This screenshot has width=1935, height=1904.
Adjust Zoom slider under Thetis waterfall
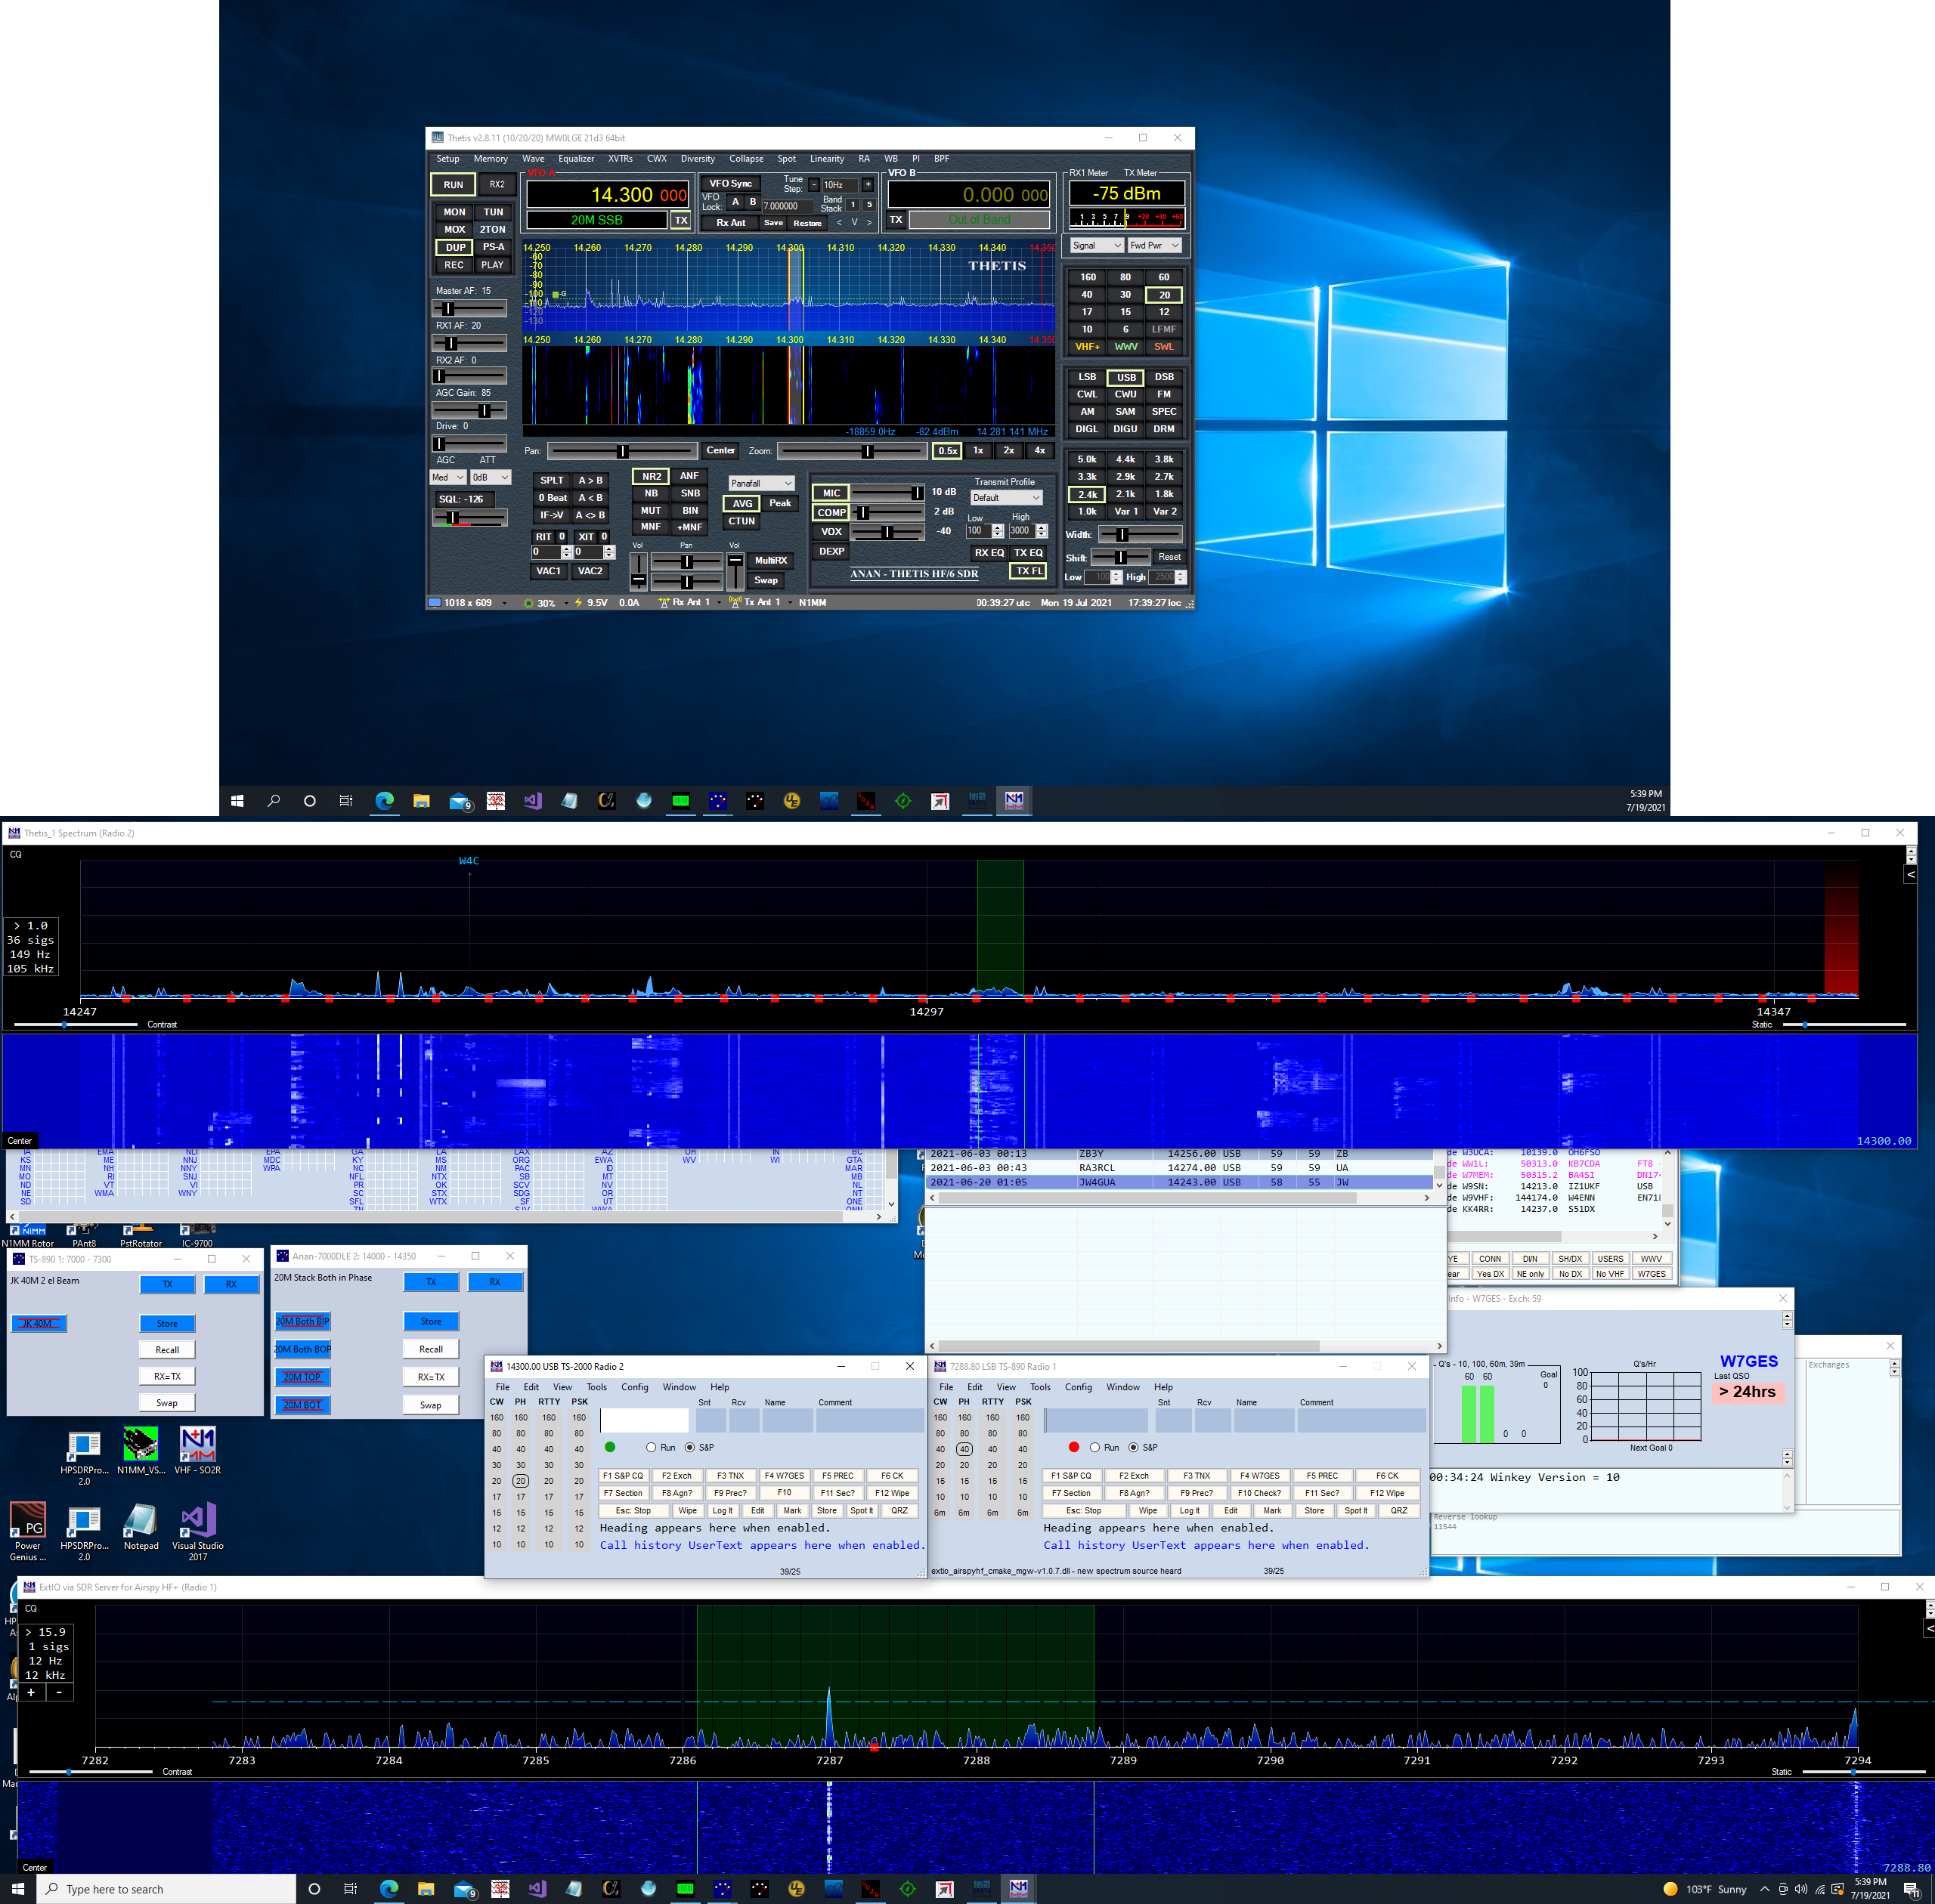(853, 451)
